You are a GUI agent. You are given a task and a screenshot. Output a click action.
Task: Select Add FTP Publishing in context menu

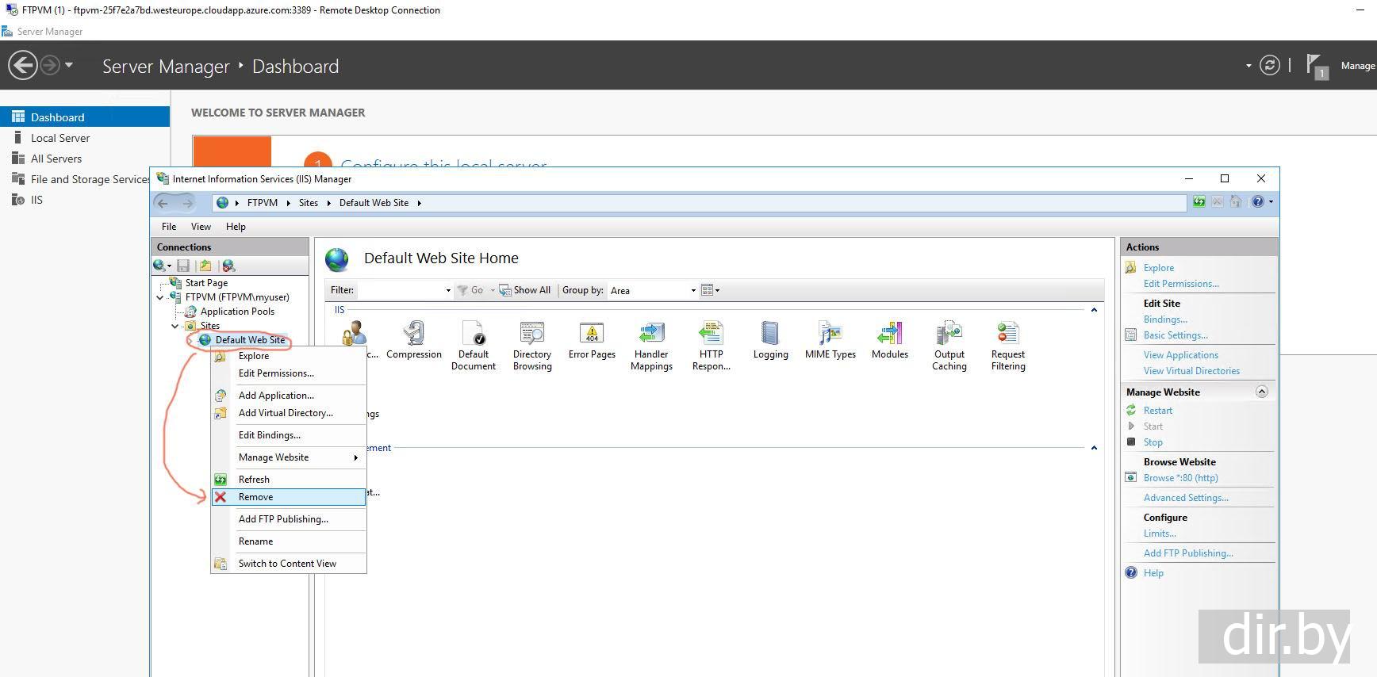click(x=283, y=519)
